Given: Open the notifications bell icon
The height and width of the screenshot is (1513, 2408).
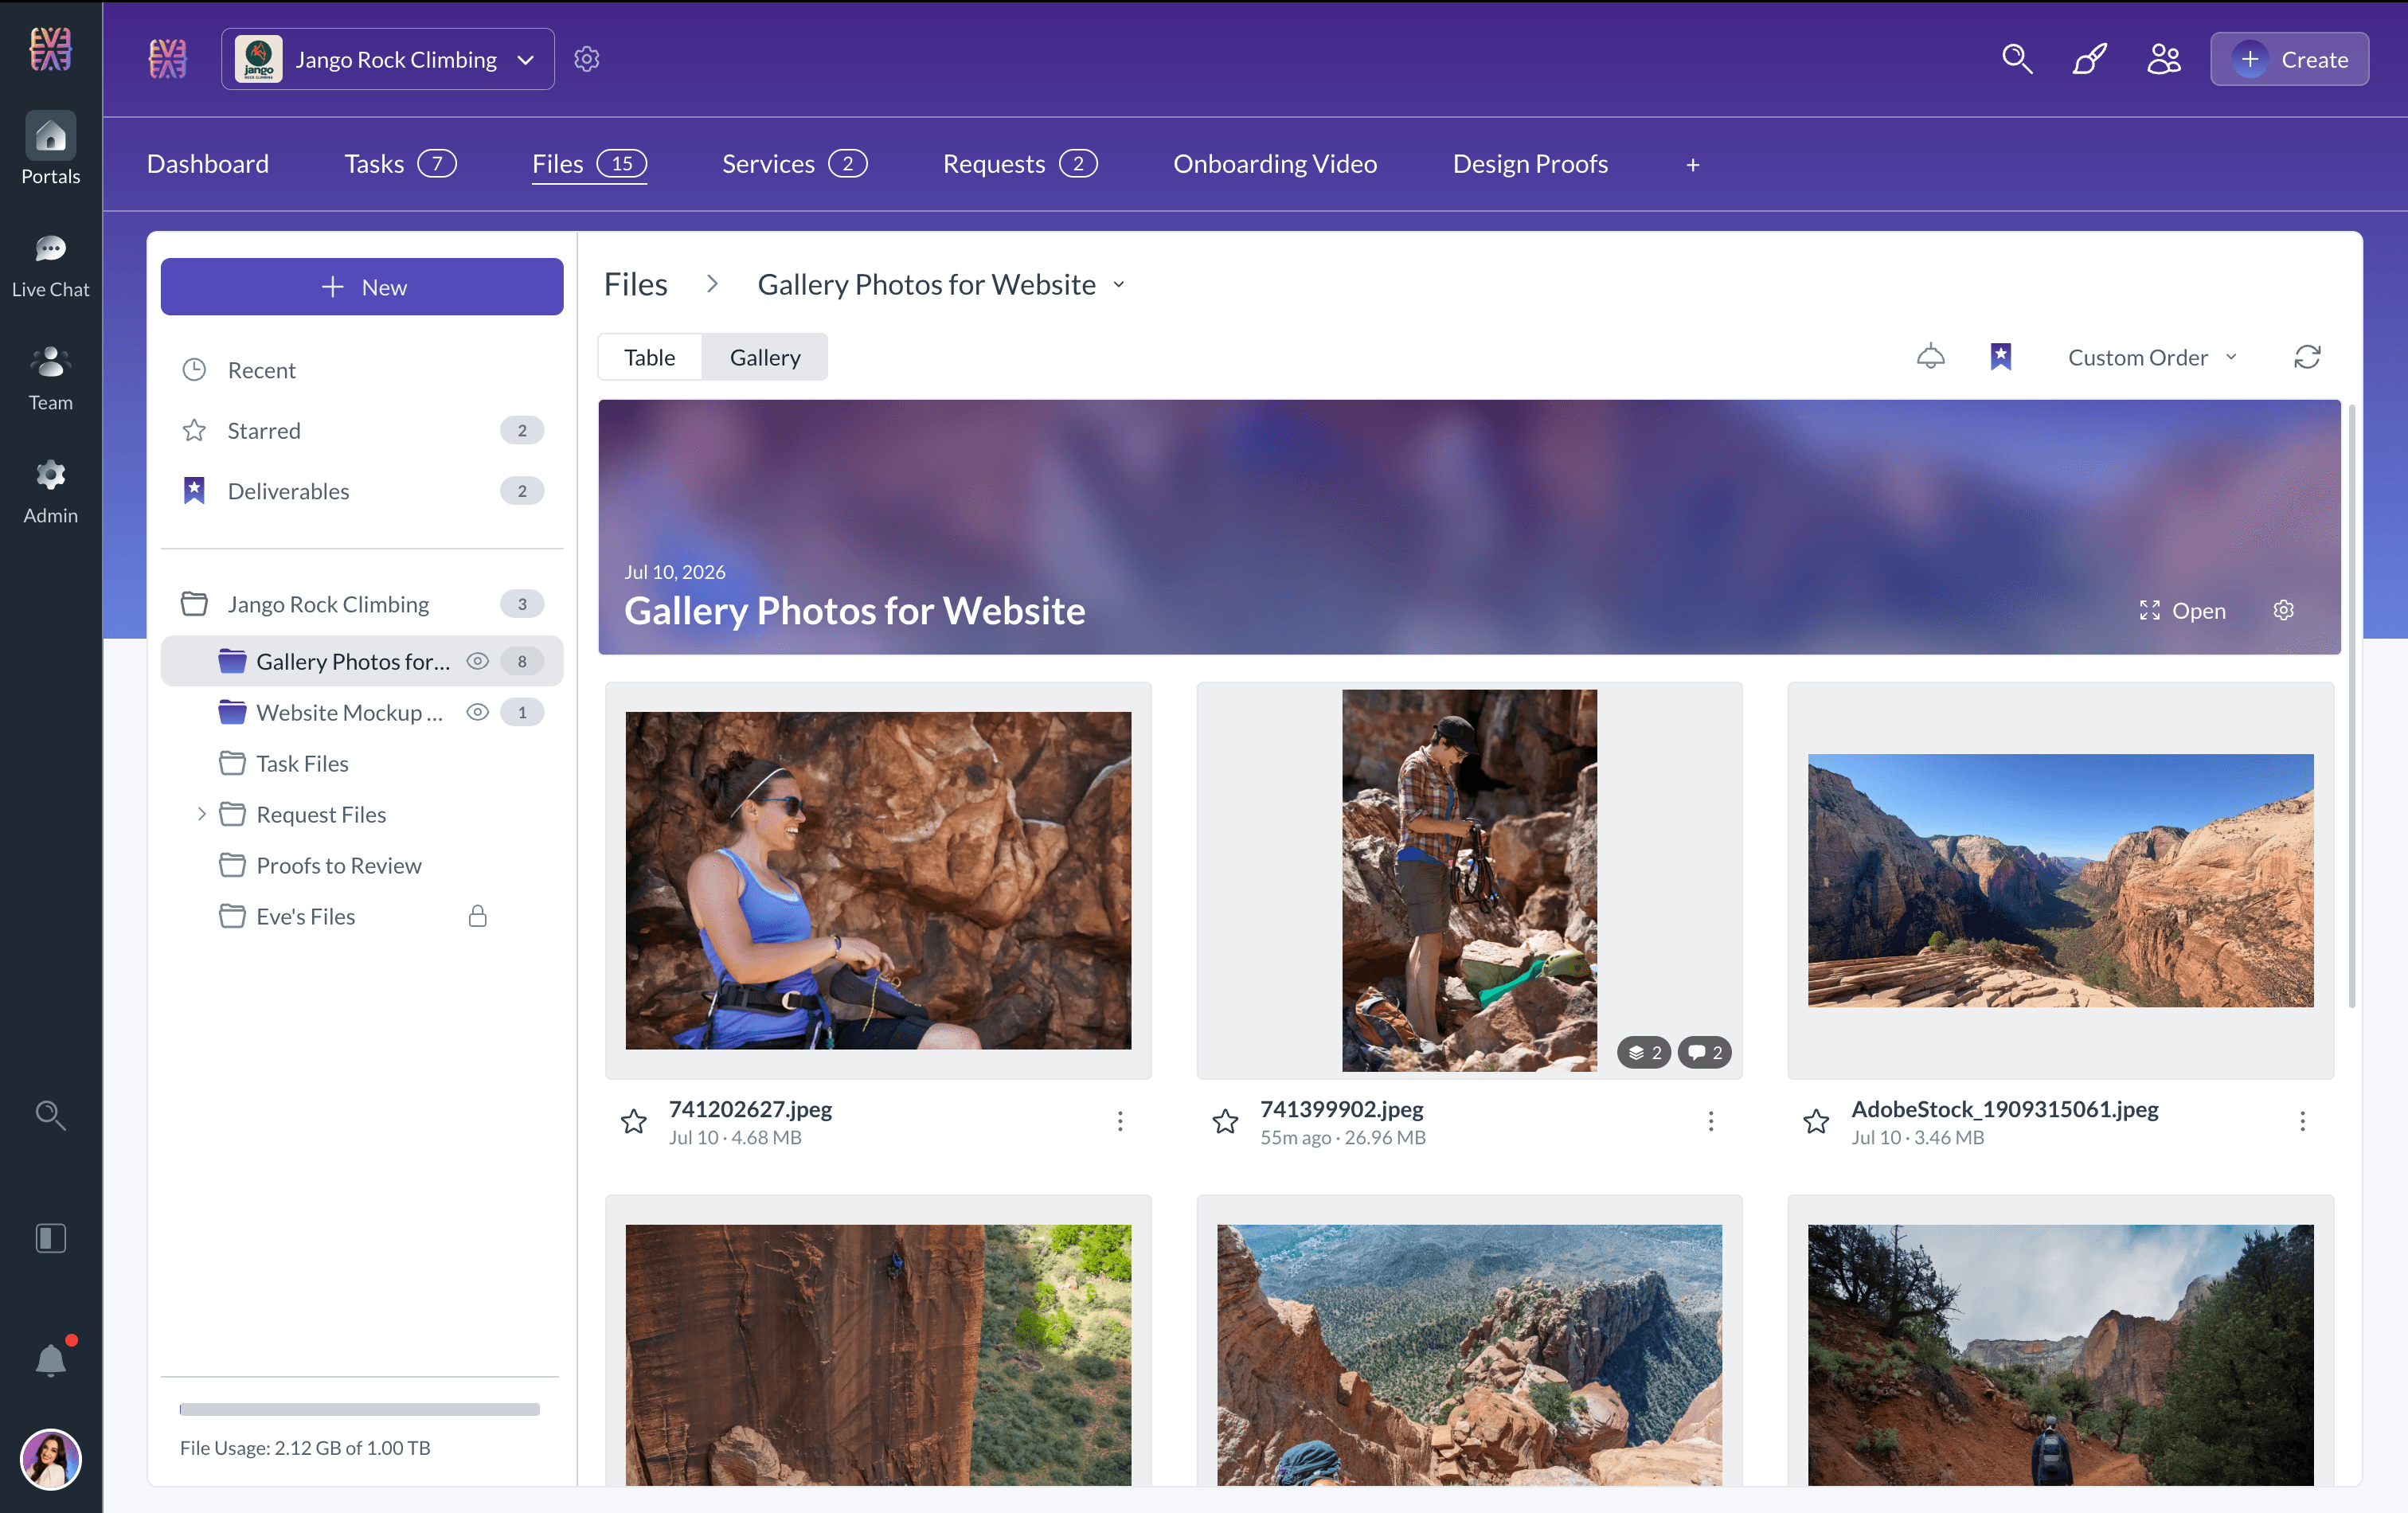Looking at the screenshot, I should 50,1360.
